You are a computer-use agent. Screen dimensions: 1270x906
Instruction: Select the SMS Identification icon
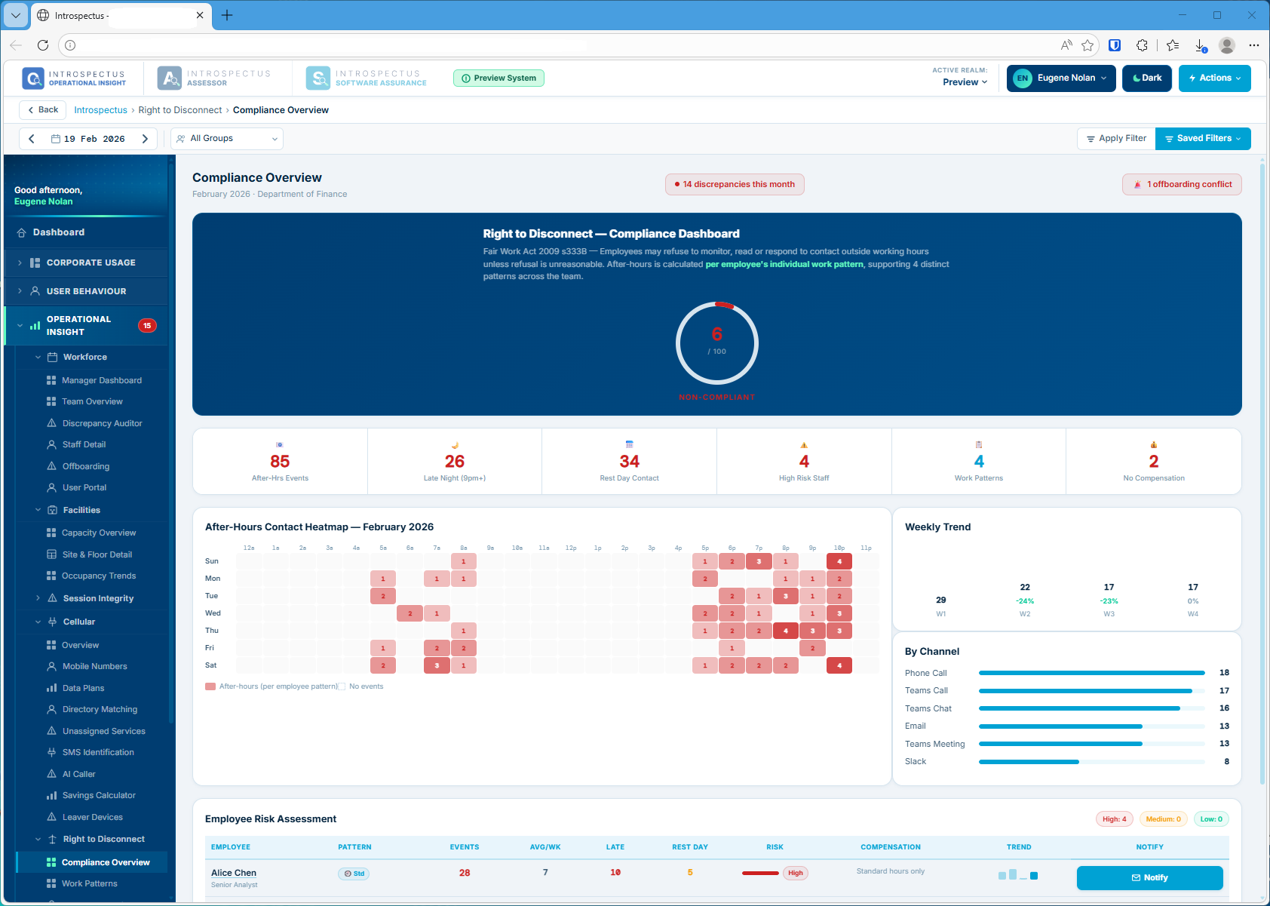tap(50, 752)
